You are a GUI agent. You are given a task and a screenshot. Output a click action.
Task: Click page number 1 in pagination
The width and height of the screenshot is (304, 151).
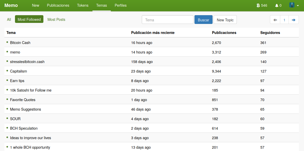[284, 20]
